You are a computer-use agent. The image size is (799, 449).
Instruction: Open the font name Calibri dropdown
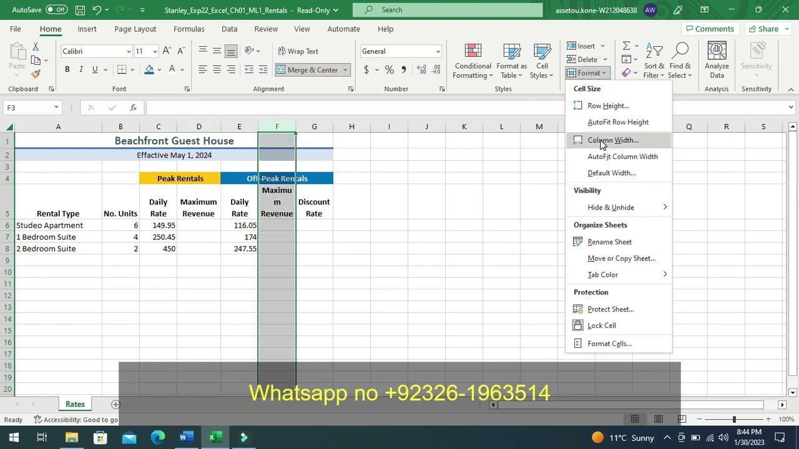(129, 51)
